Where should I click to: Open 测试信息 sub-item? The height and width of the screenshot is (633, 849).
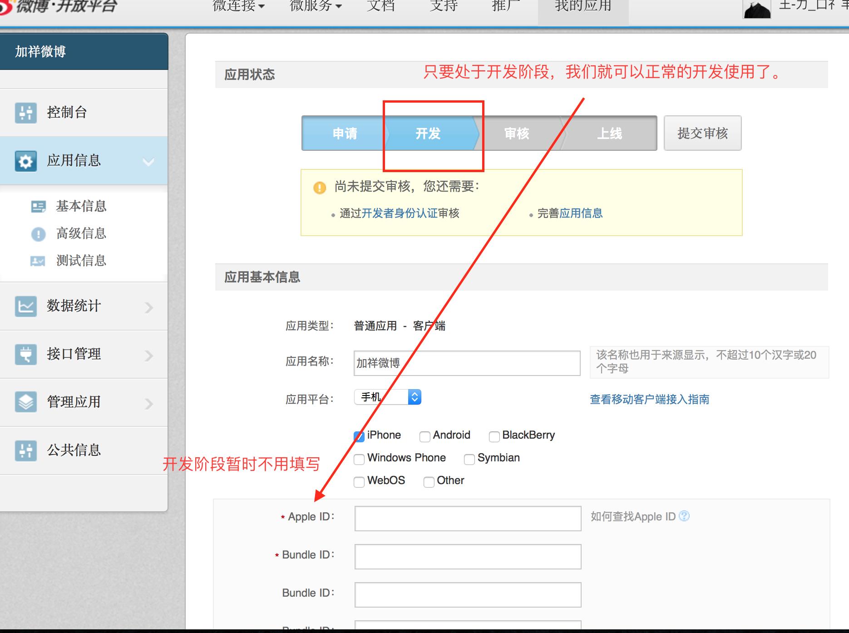(x=81, y=261)
